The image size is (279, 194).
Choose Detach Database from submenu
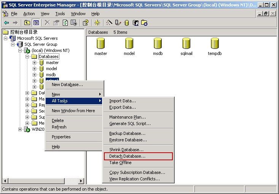click(138, 156)
